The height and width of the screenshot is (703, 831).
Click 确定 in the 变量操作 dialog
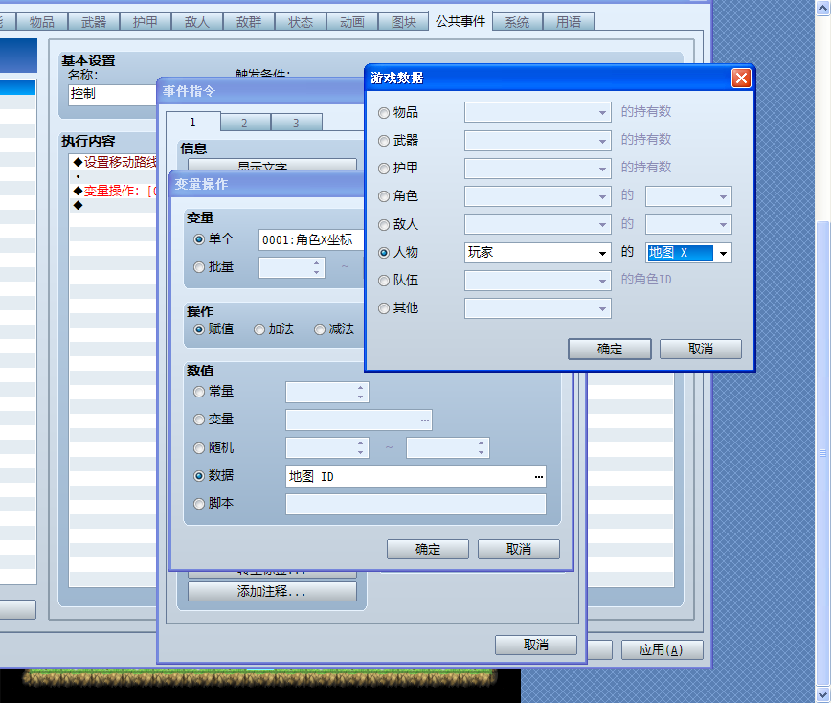[428, 549]
